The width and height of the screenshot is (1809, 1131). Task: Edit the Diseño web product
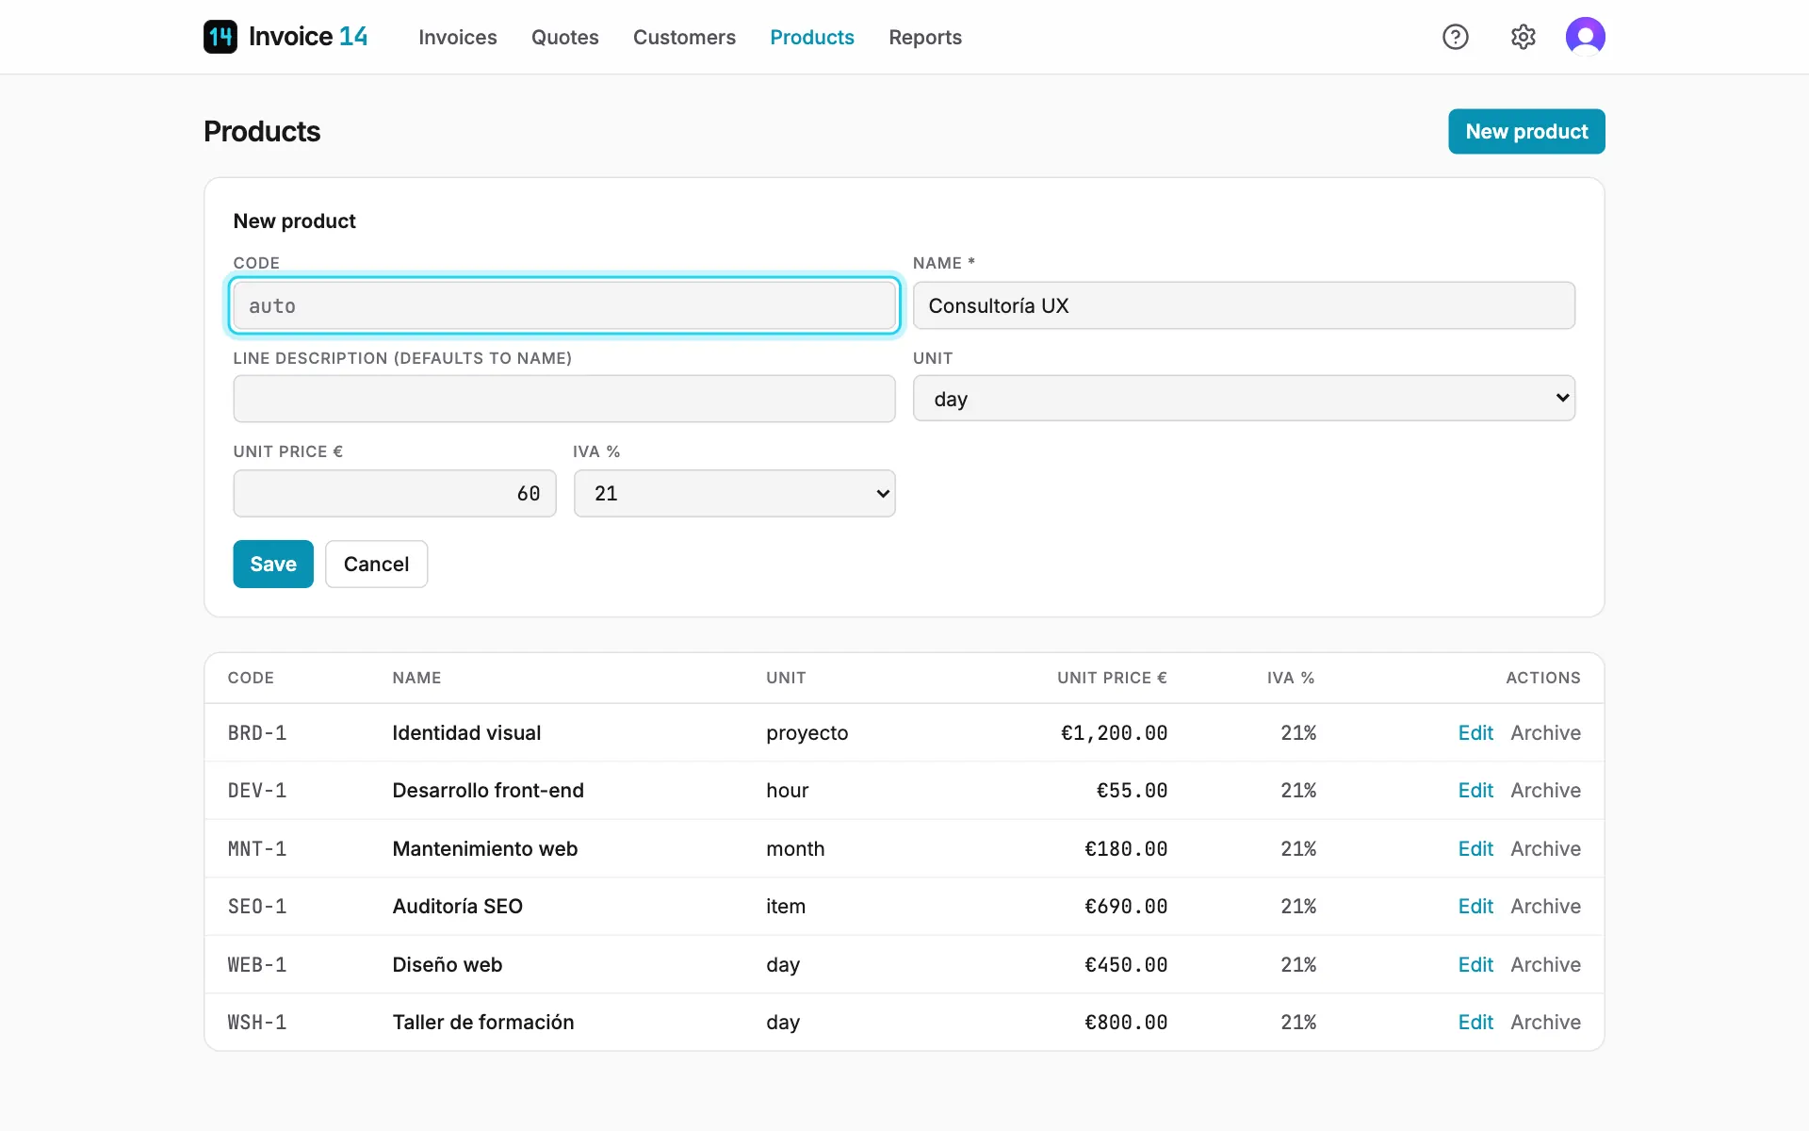[x=1475, y=964]
